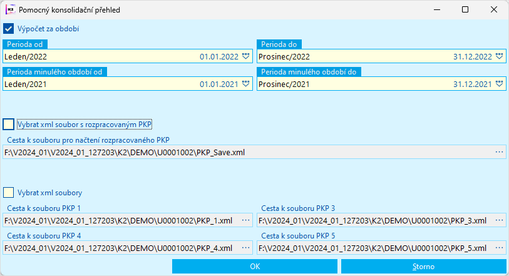Select the Prosinec/2021 period field
The height and width of the screenshot is (276, 509).
point(381,84)
